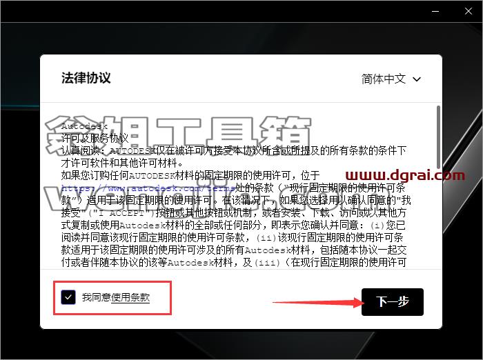Minimize the installer window

435,12
